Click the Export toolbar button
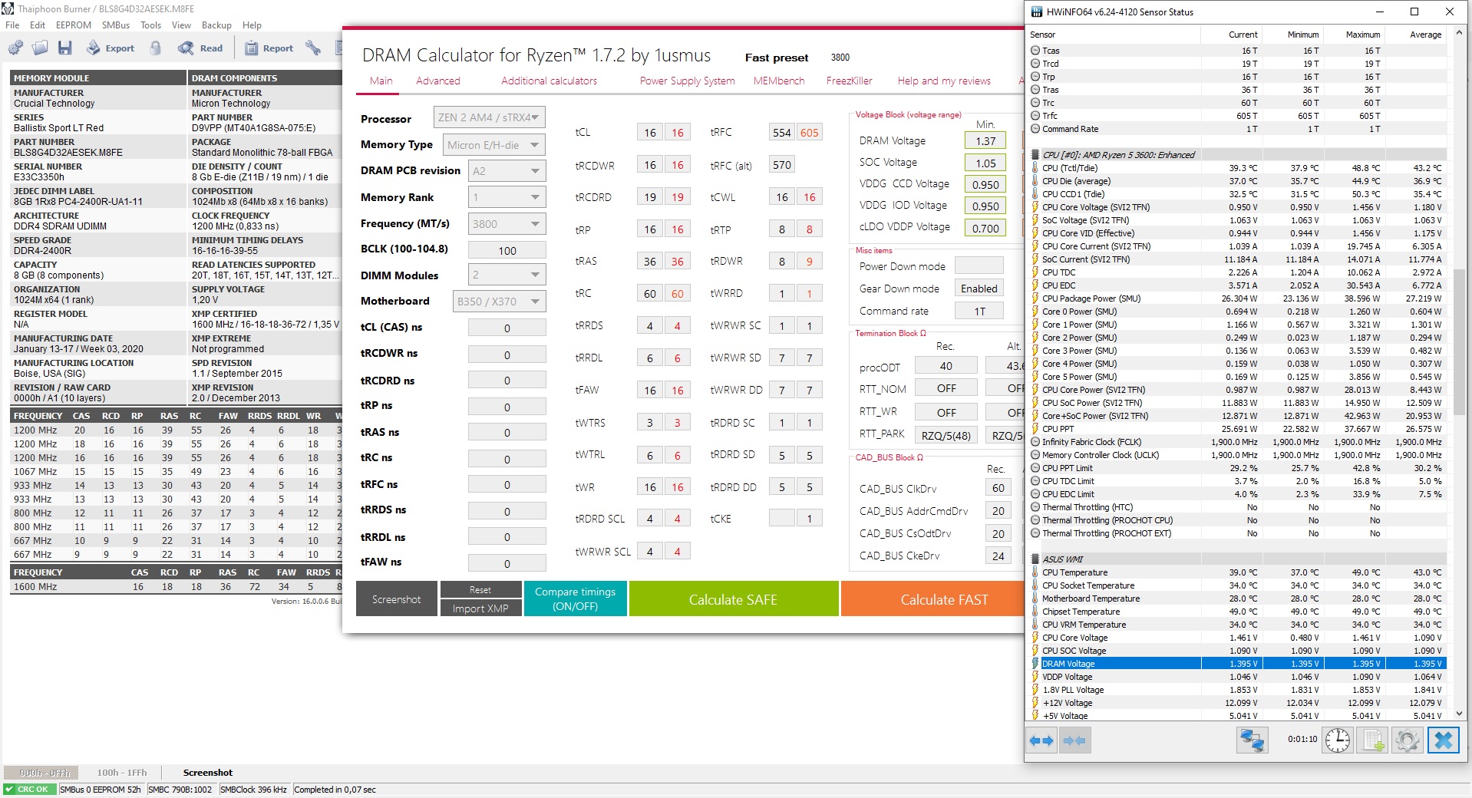Screen dimensions: 1472x798 coord(110,48)
